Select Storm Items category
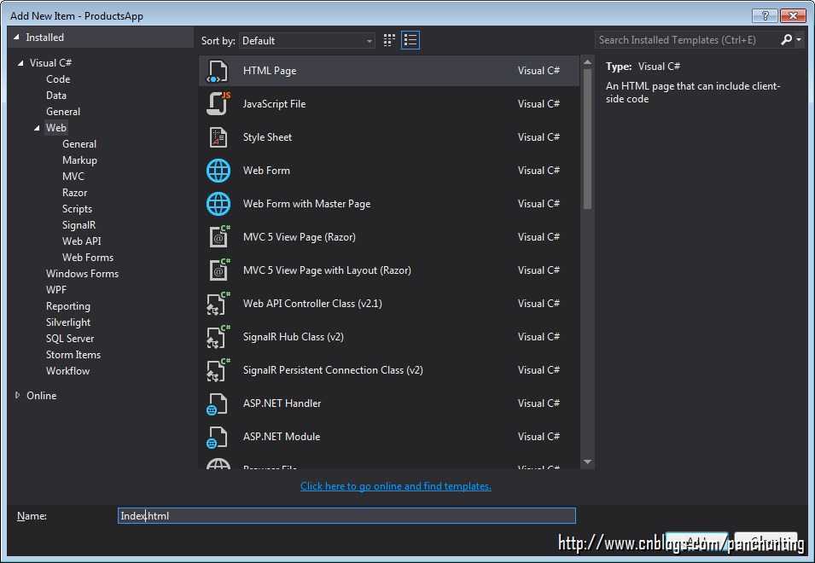815x563 pixels. [x=73, y=354]
